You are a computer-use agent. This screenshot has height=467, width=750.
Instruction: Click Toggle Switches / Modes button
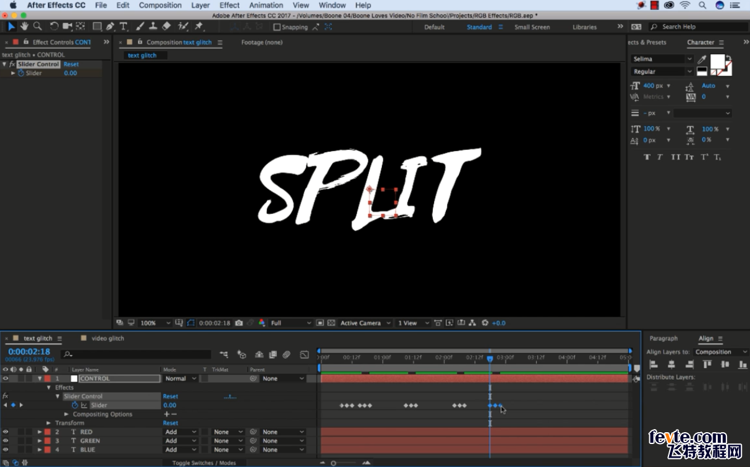pos(204,463)
